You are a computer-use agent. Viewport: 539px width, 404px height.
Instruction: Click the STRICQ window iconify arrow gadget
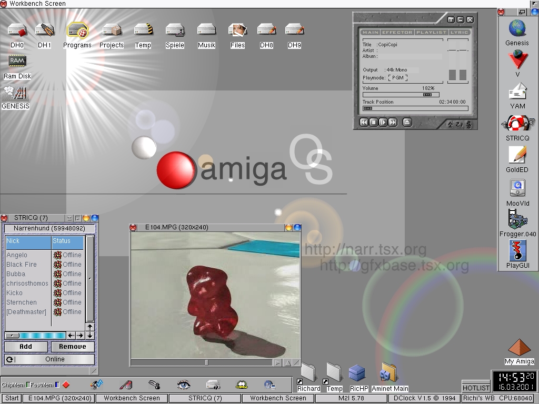point(69,218)
